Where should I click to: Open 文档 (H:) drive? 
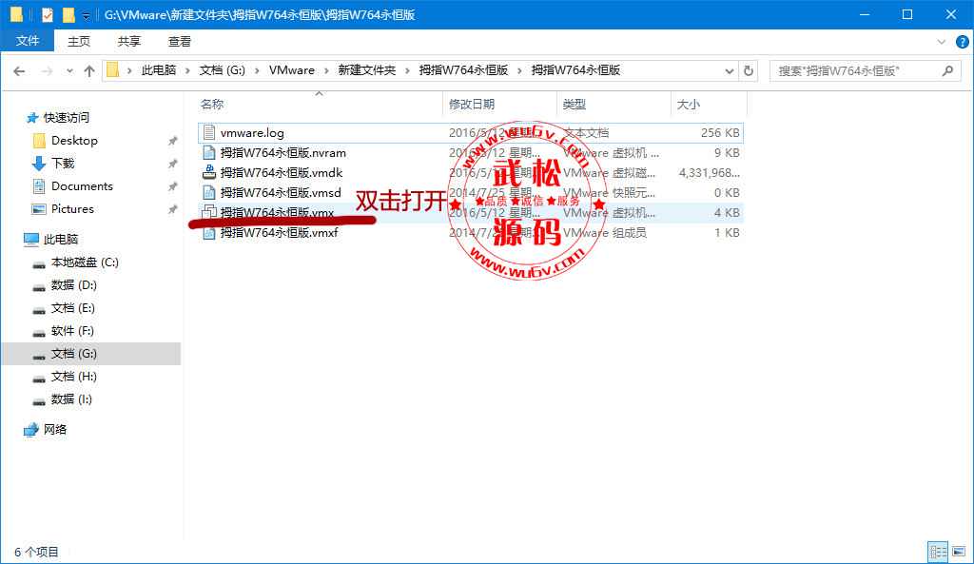74,377
